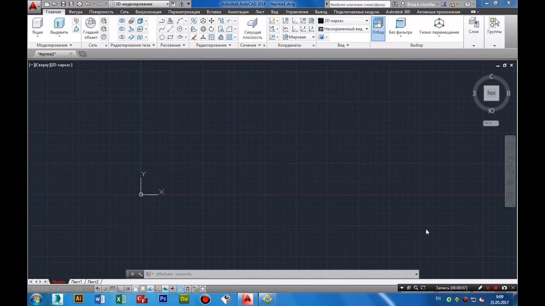Select the Ящик (Box) modeling tool

point(37,26)
